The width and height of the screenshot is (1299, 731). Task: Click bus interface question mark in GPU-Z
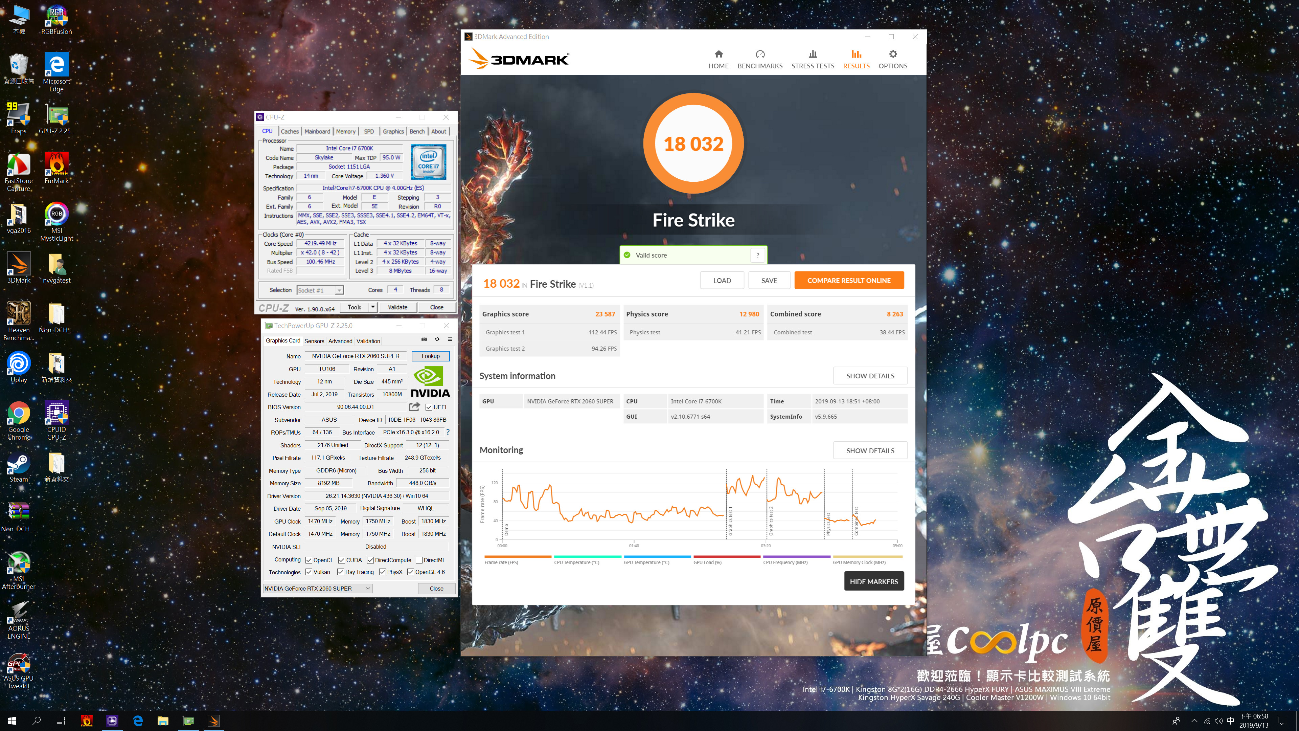pyautogui.click(x=447, y=433)
